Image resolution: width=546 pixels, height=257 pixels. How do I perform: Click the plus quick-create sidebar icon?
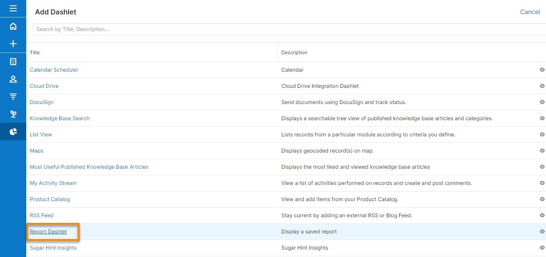[13, 44]
